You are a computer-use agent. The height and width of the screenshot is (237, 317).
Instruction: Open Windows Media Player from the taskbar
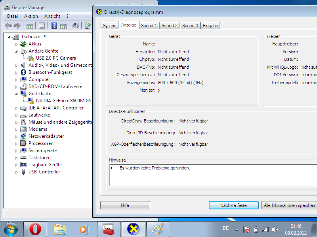point(84,229)
